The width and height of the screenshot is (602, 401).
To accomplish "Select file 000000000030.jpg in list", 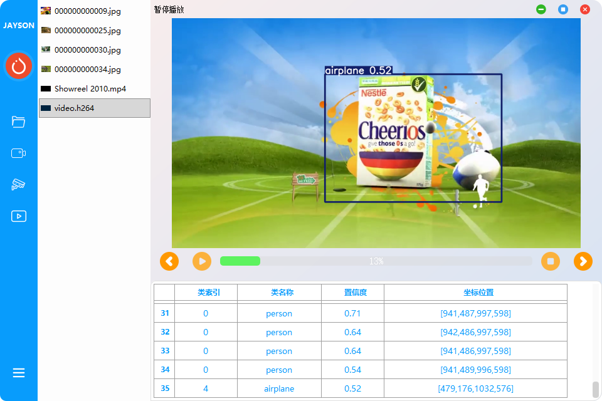I will [x=95, y=50].
